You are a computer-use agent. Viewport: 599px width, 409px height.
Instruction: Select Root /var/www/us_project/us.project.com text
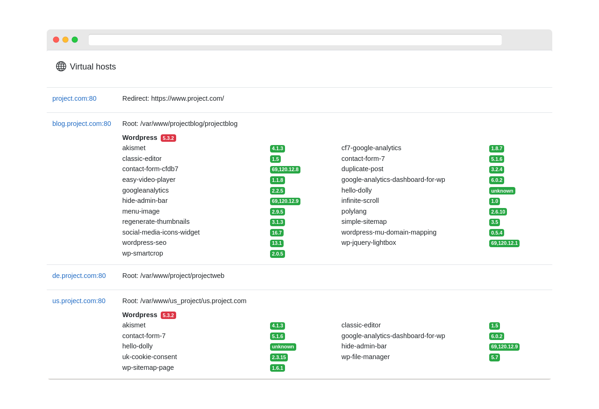185,301
